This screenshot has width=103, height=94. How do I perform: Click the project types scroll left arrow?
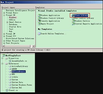3,46
